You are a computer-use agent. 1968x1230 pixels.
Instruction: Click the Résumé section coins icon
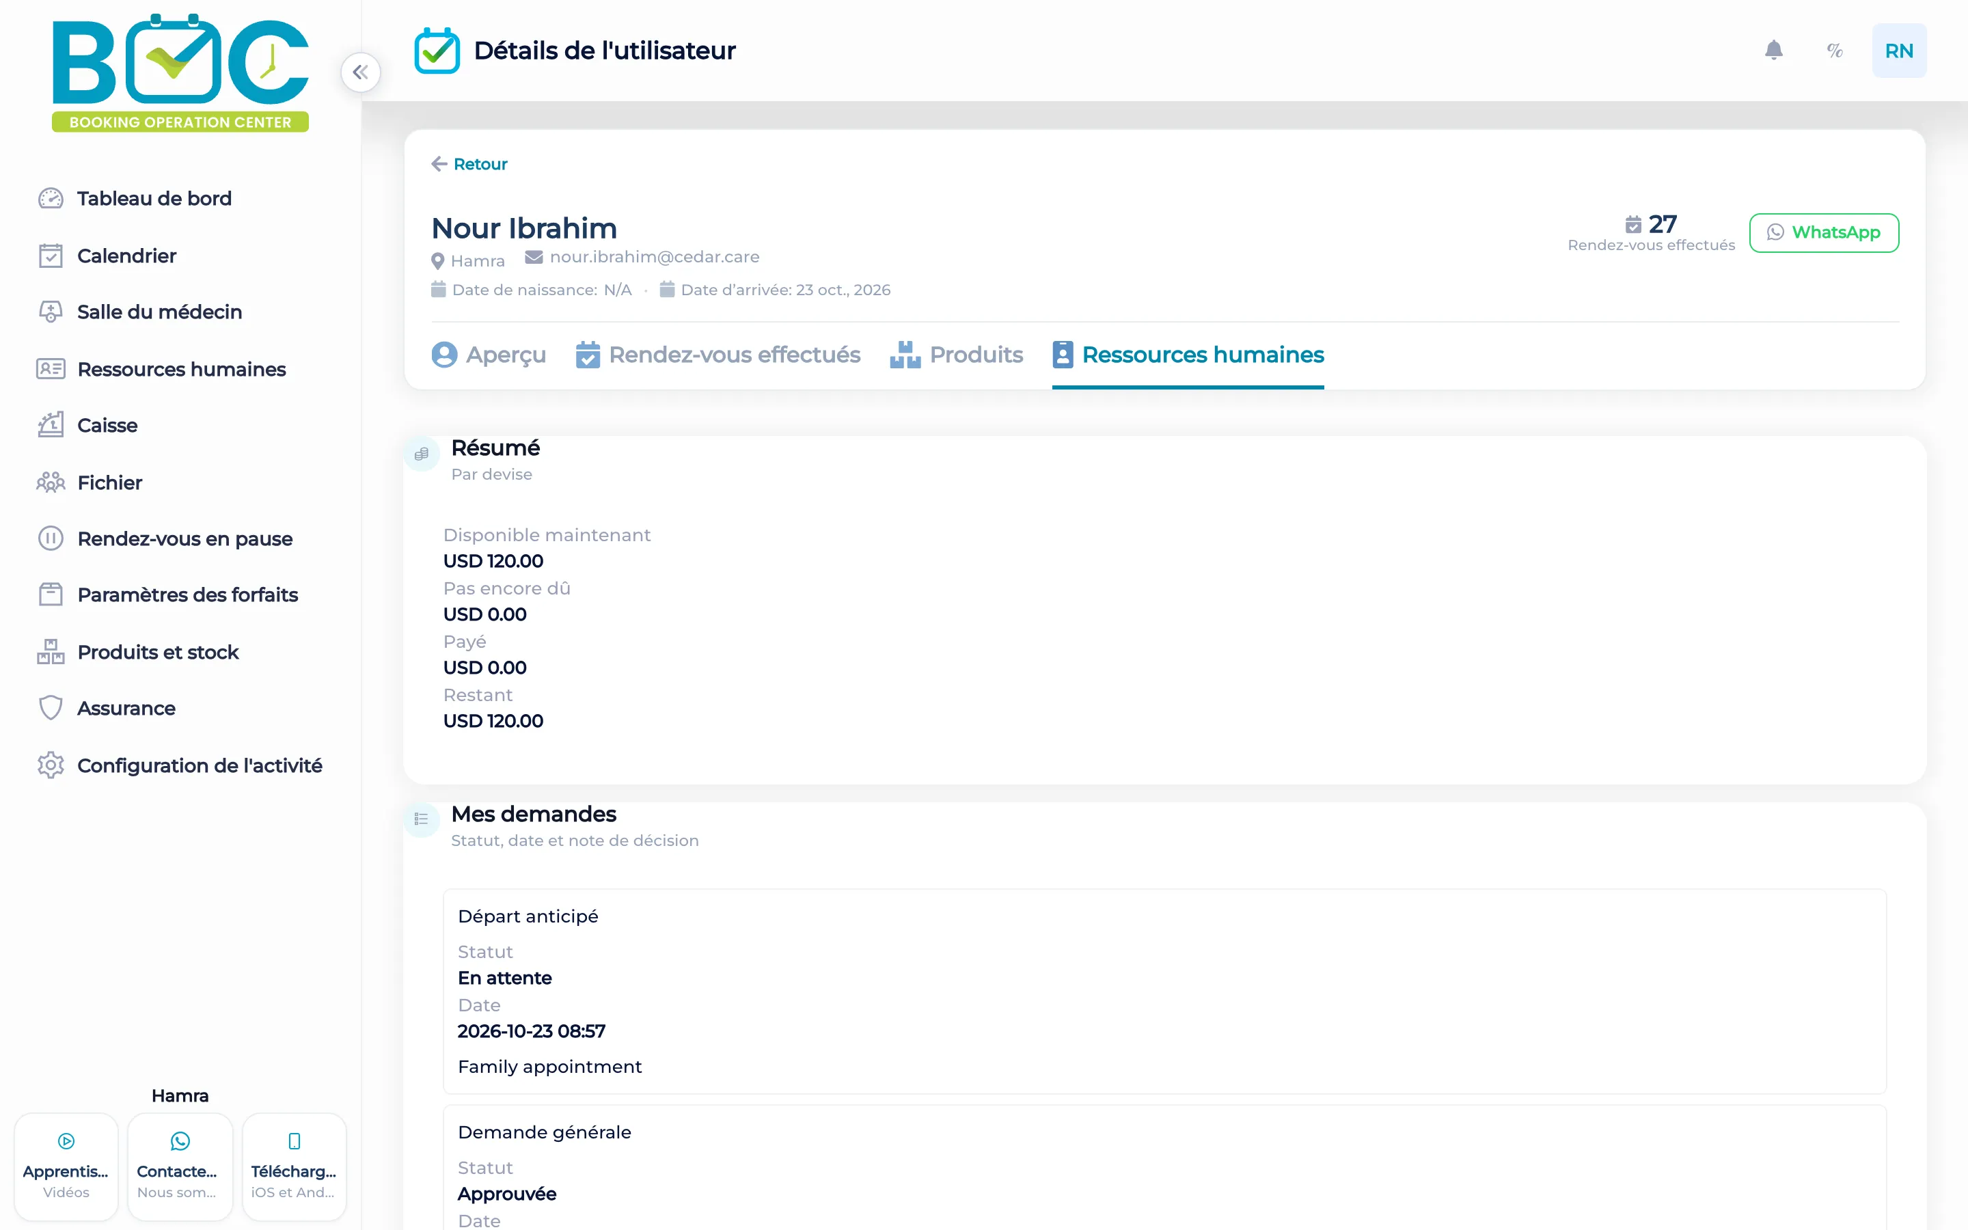coord(421,454)
